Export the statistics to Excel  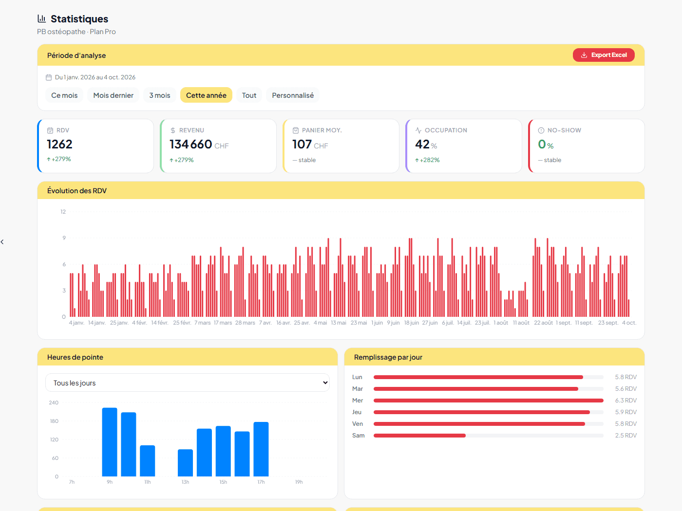click(604, 55)
